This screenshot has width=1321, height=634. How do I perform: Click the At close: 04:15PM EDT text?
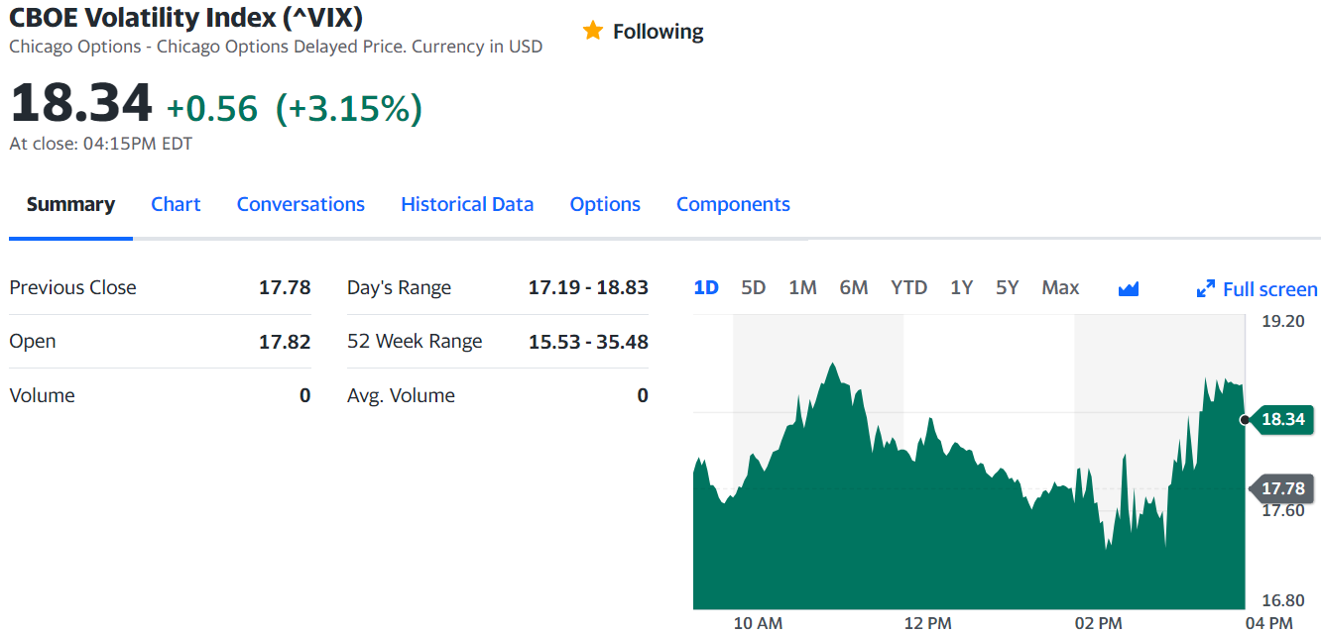[101, 144]
